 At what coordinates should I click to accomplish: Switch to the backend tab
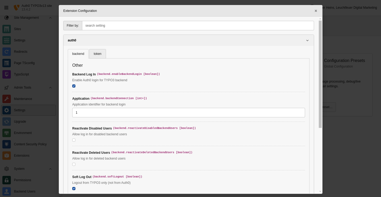pos(78,54)
